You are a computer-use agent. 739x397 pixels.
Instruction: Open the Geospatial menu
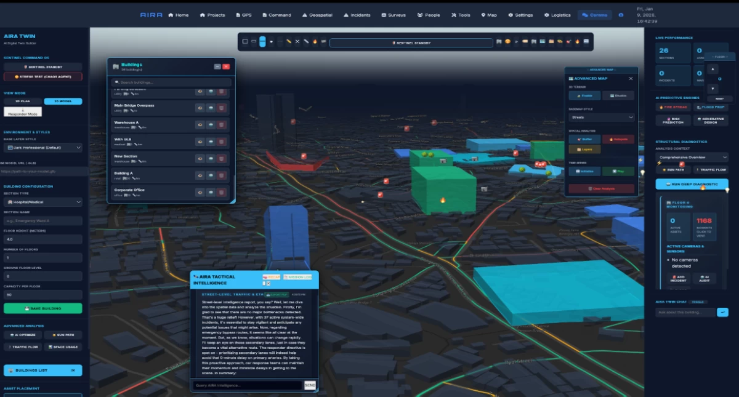coord(319,15)
